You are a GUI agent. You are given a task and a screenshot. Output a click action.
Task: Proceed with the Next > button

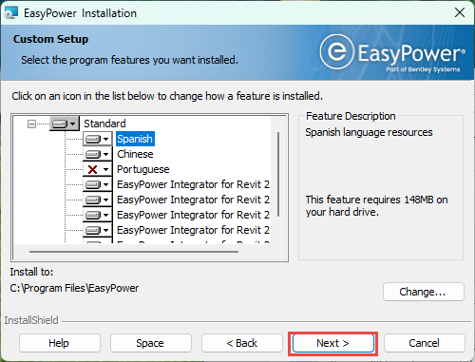pos(332,343)
